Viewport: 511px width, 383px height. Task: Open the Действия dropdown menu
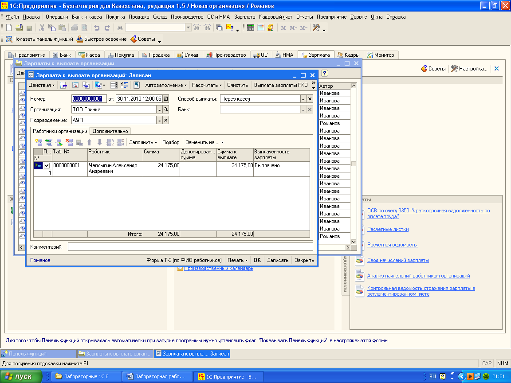point(42,85)
